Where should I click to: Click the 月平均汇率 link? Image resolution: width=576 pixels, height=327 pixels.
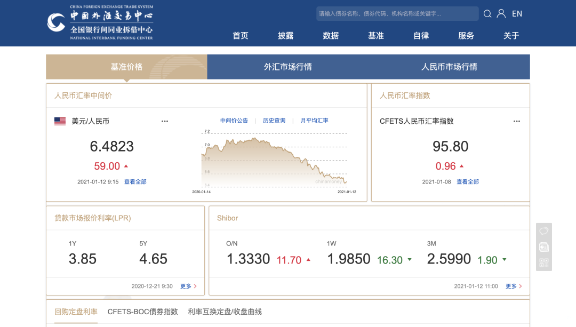(x=315, y=121)
